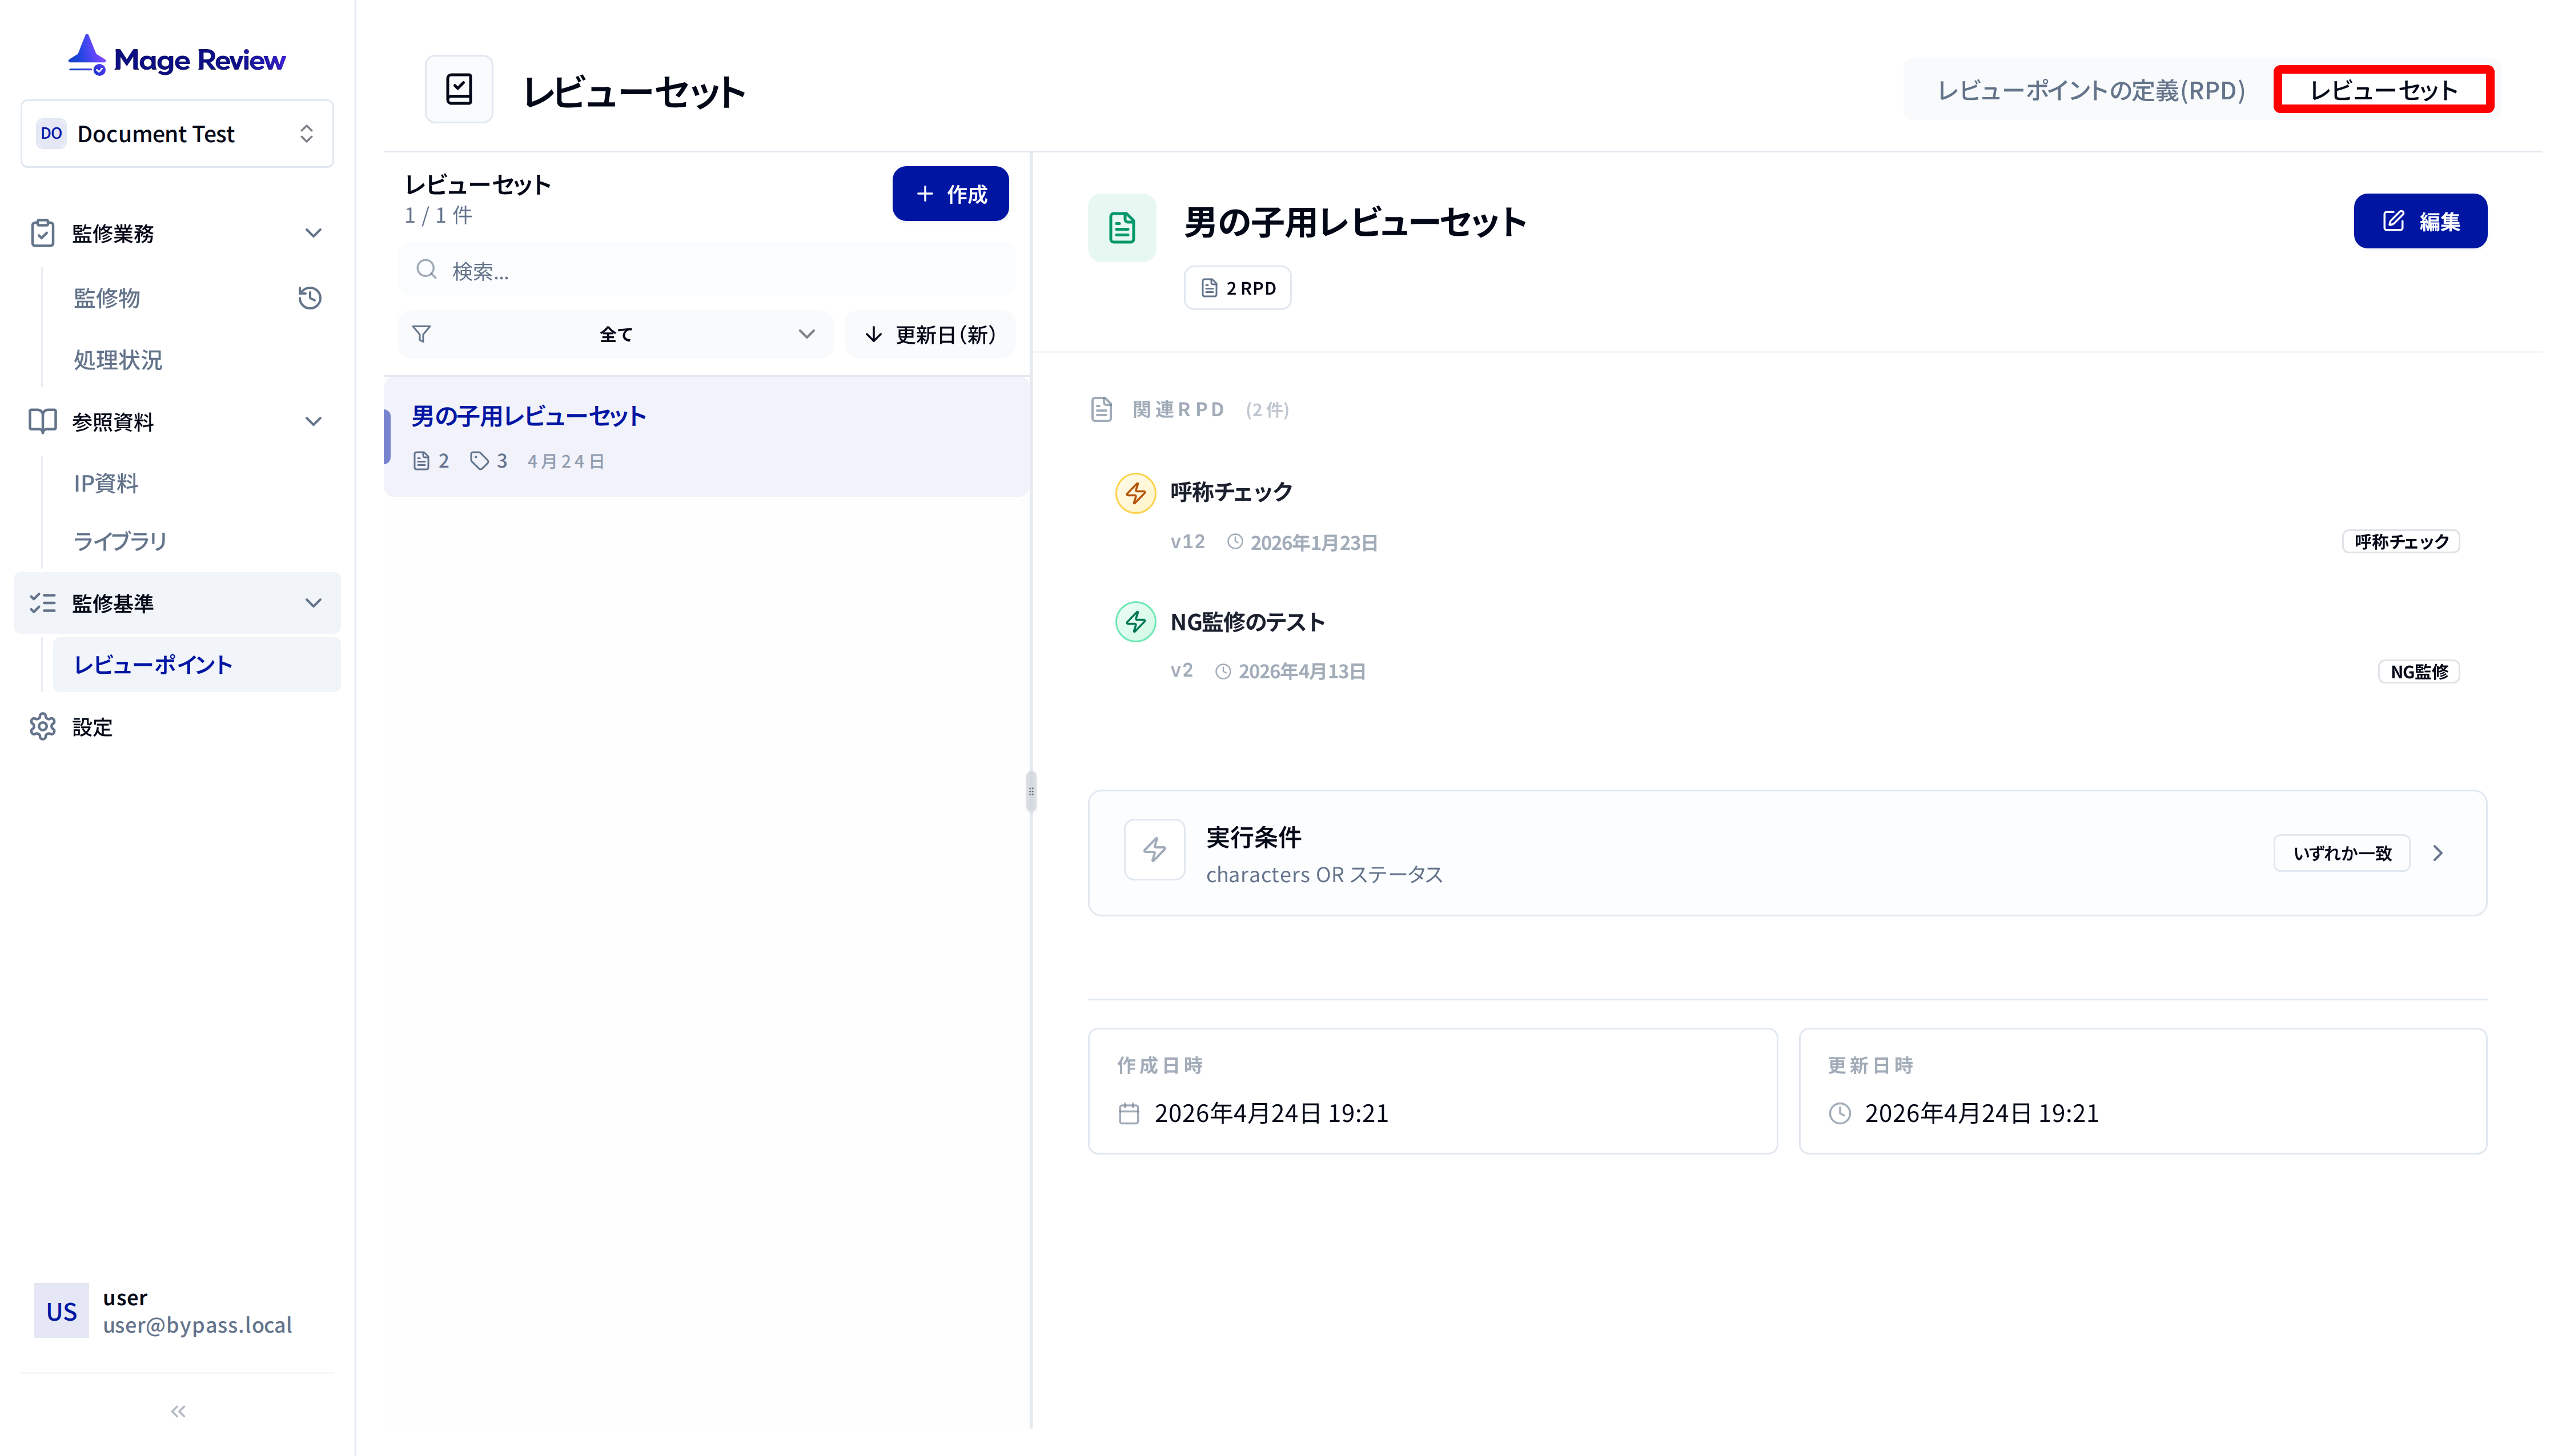Click the 実行条件 lightning icon
The width and height of the screenshot is (2570, 1456).
pos(1154,850)
